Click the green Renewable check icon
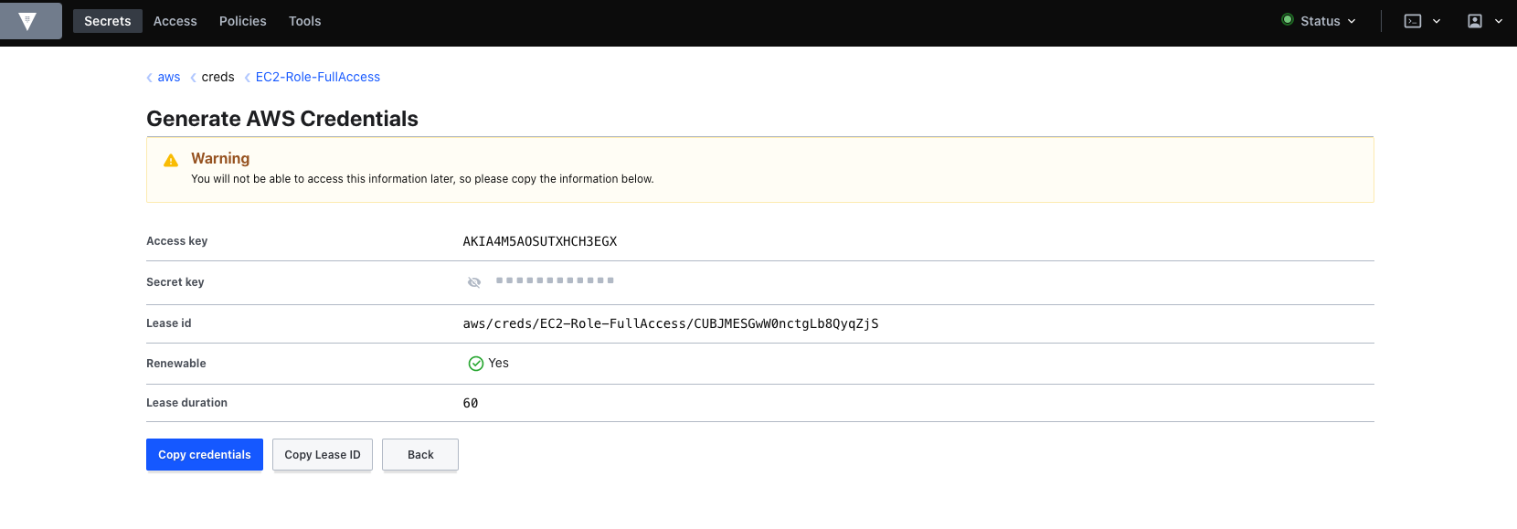1517x529 pixels. tap(475, 364)
